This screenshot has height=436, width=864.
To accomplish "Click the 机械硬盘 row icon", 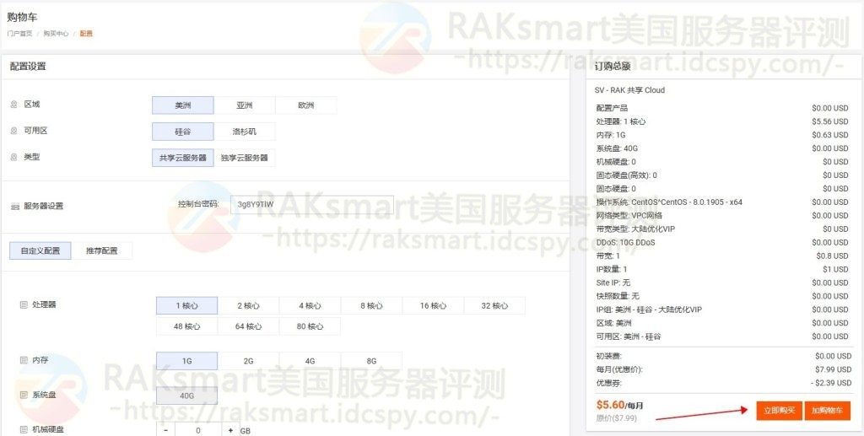I will (24, 429).
